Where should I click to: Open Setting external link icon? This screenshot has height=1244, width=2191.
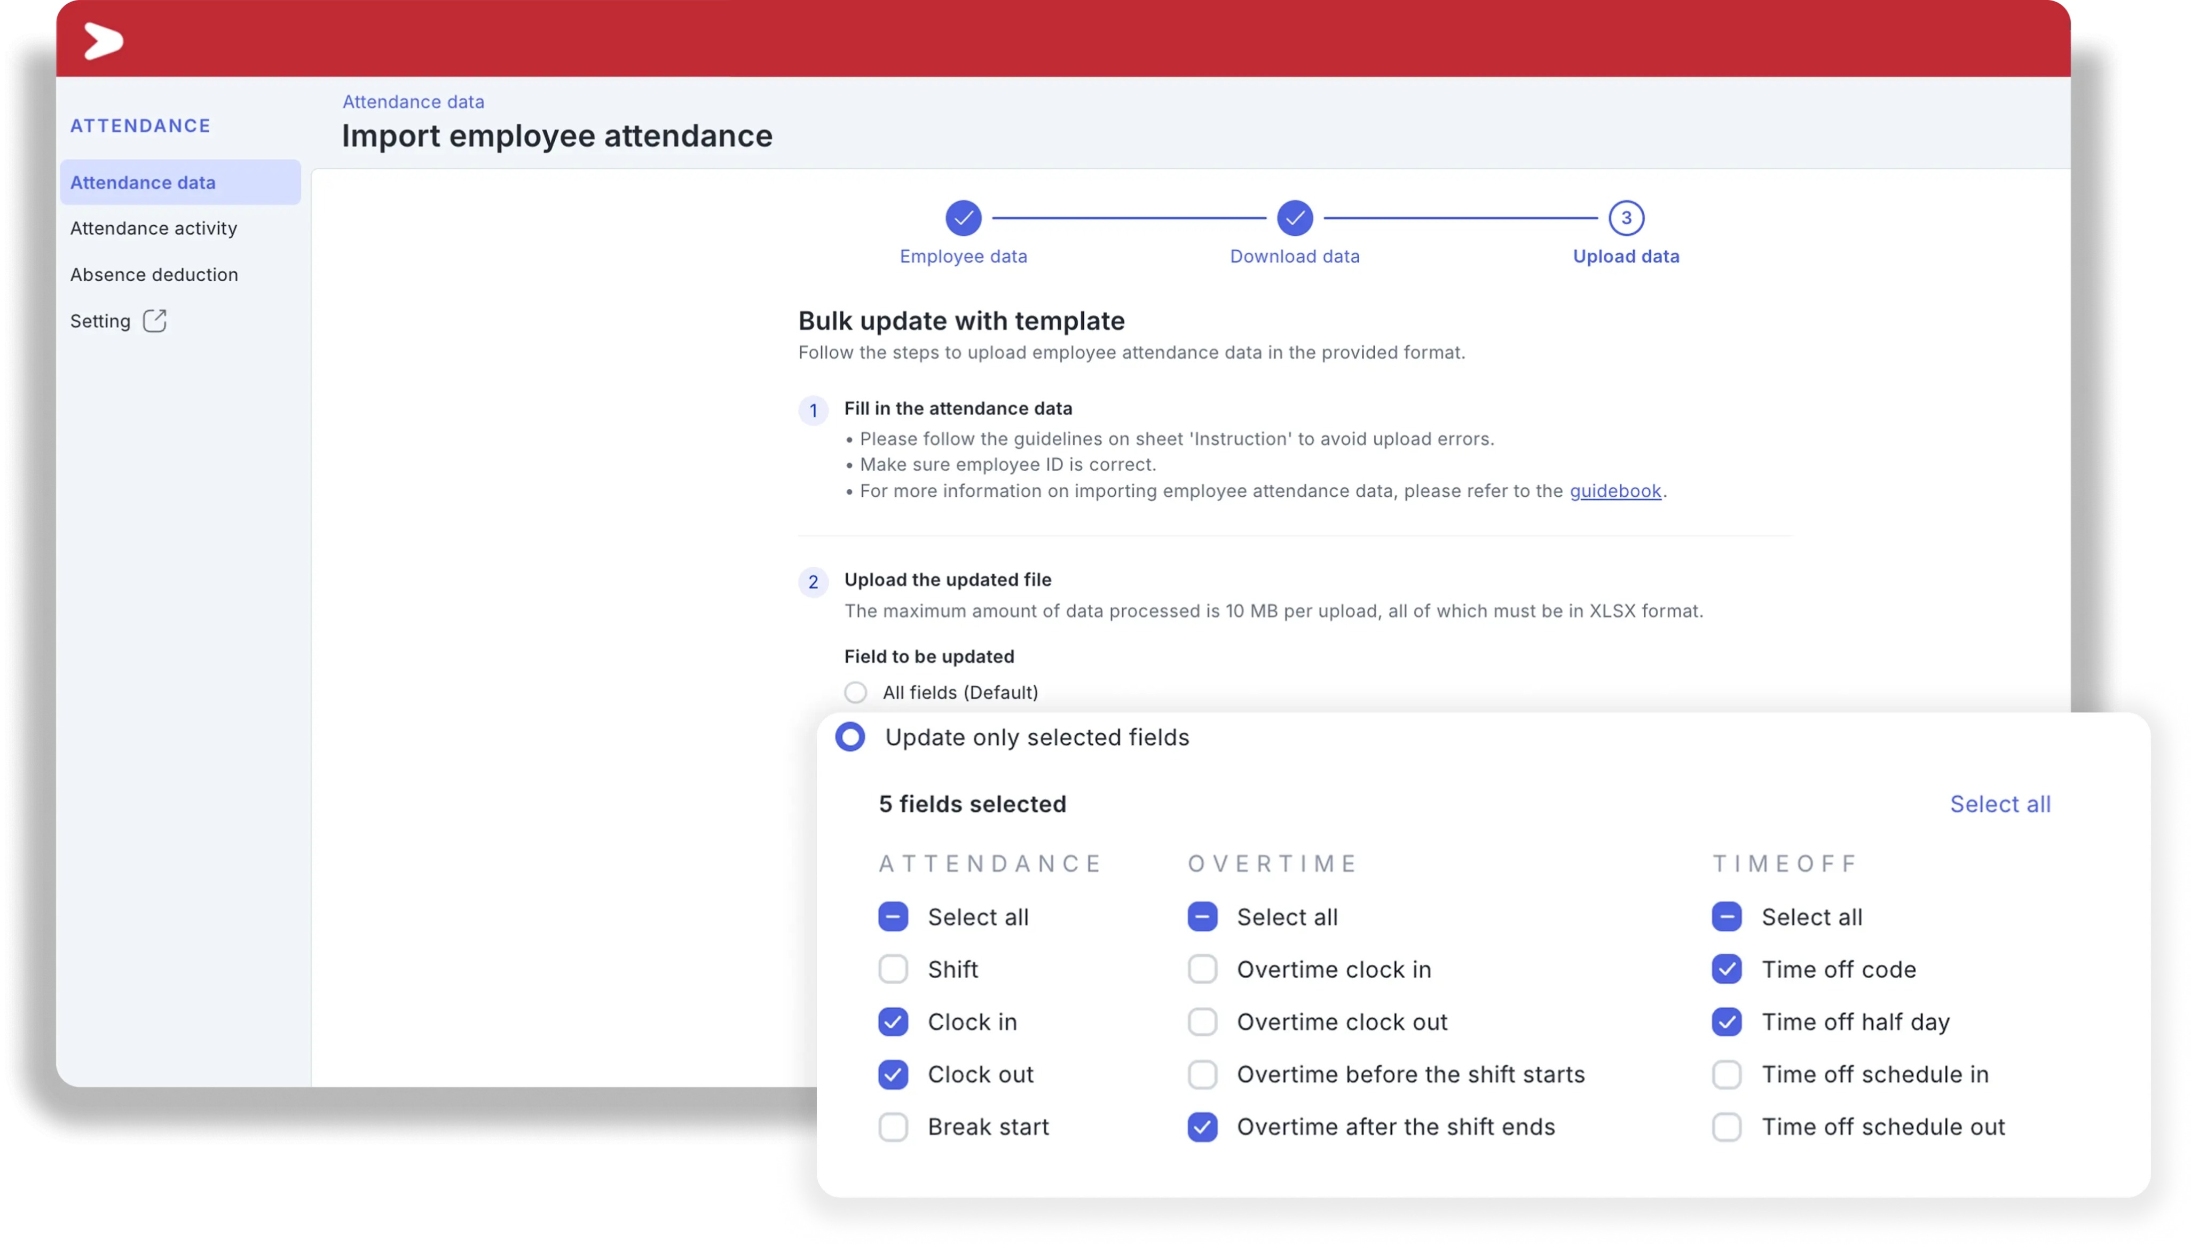155,320
